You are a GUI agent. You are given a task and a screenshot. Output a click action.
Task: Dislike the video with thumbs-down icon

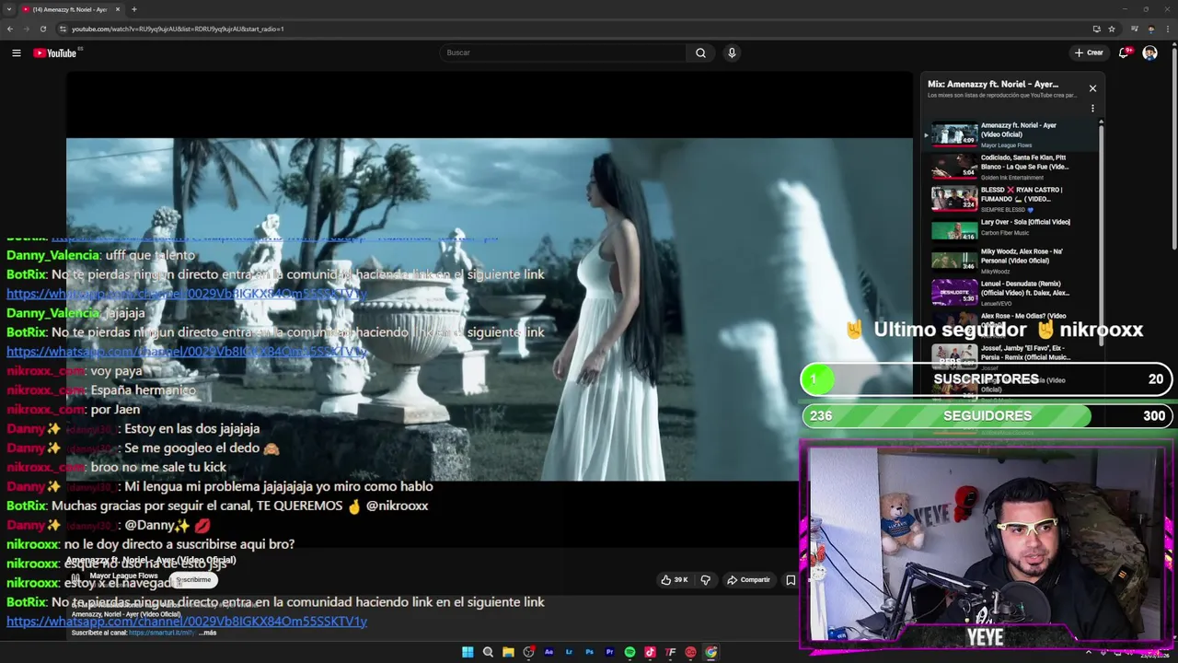(706, 580)
